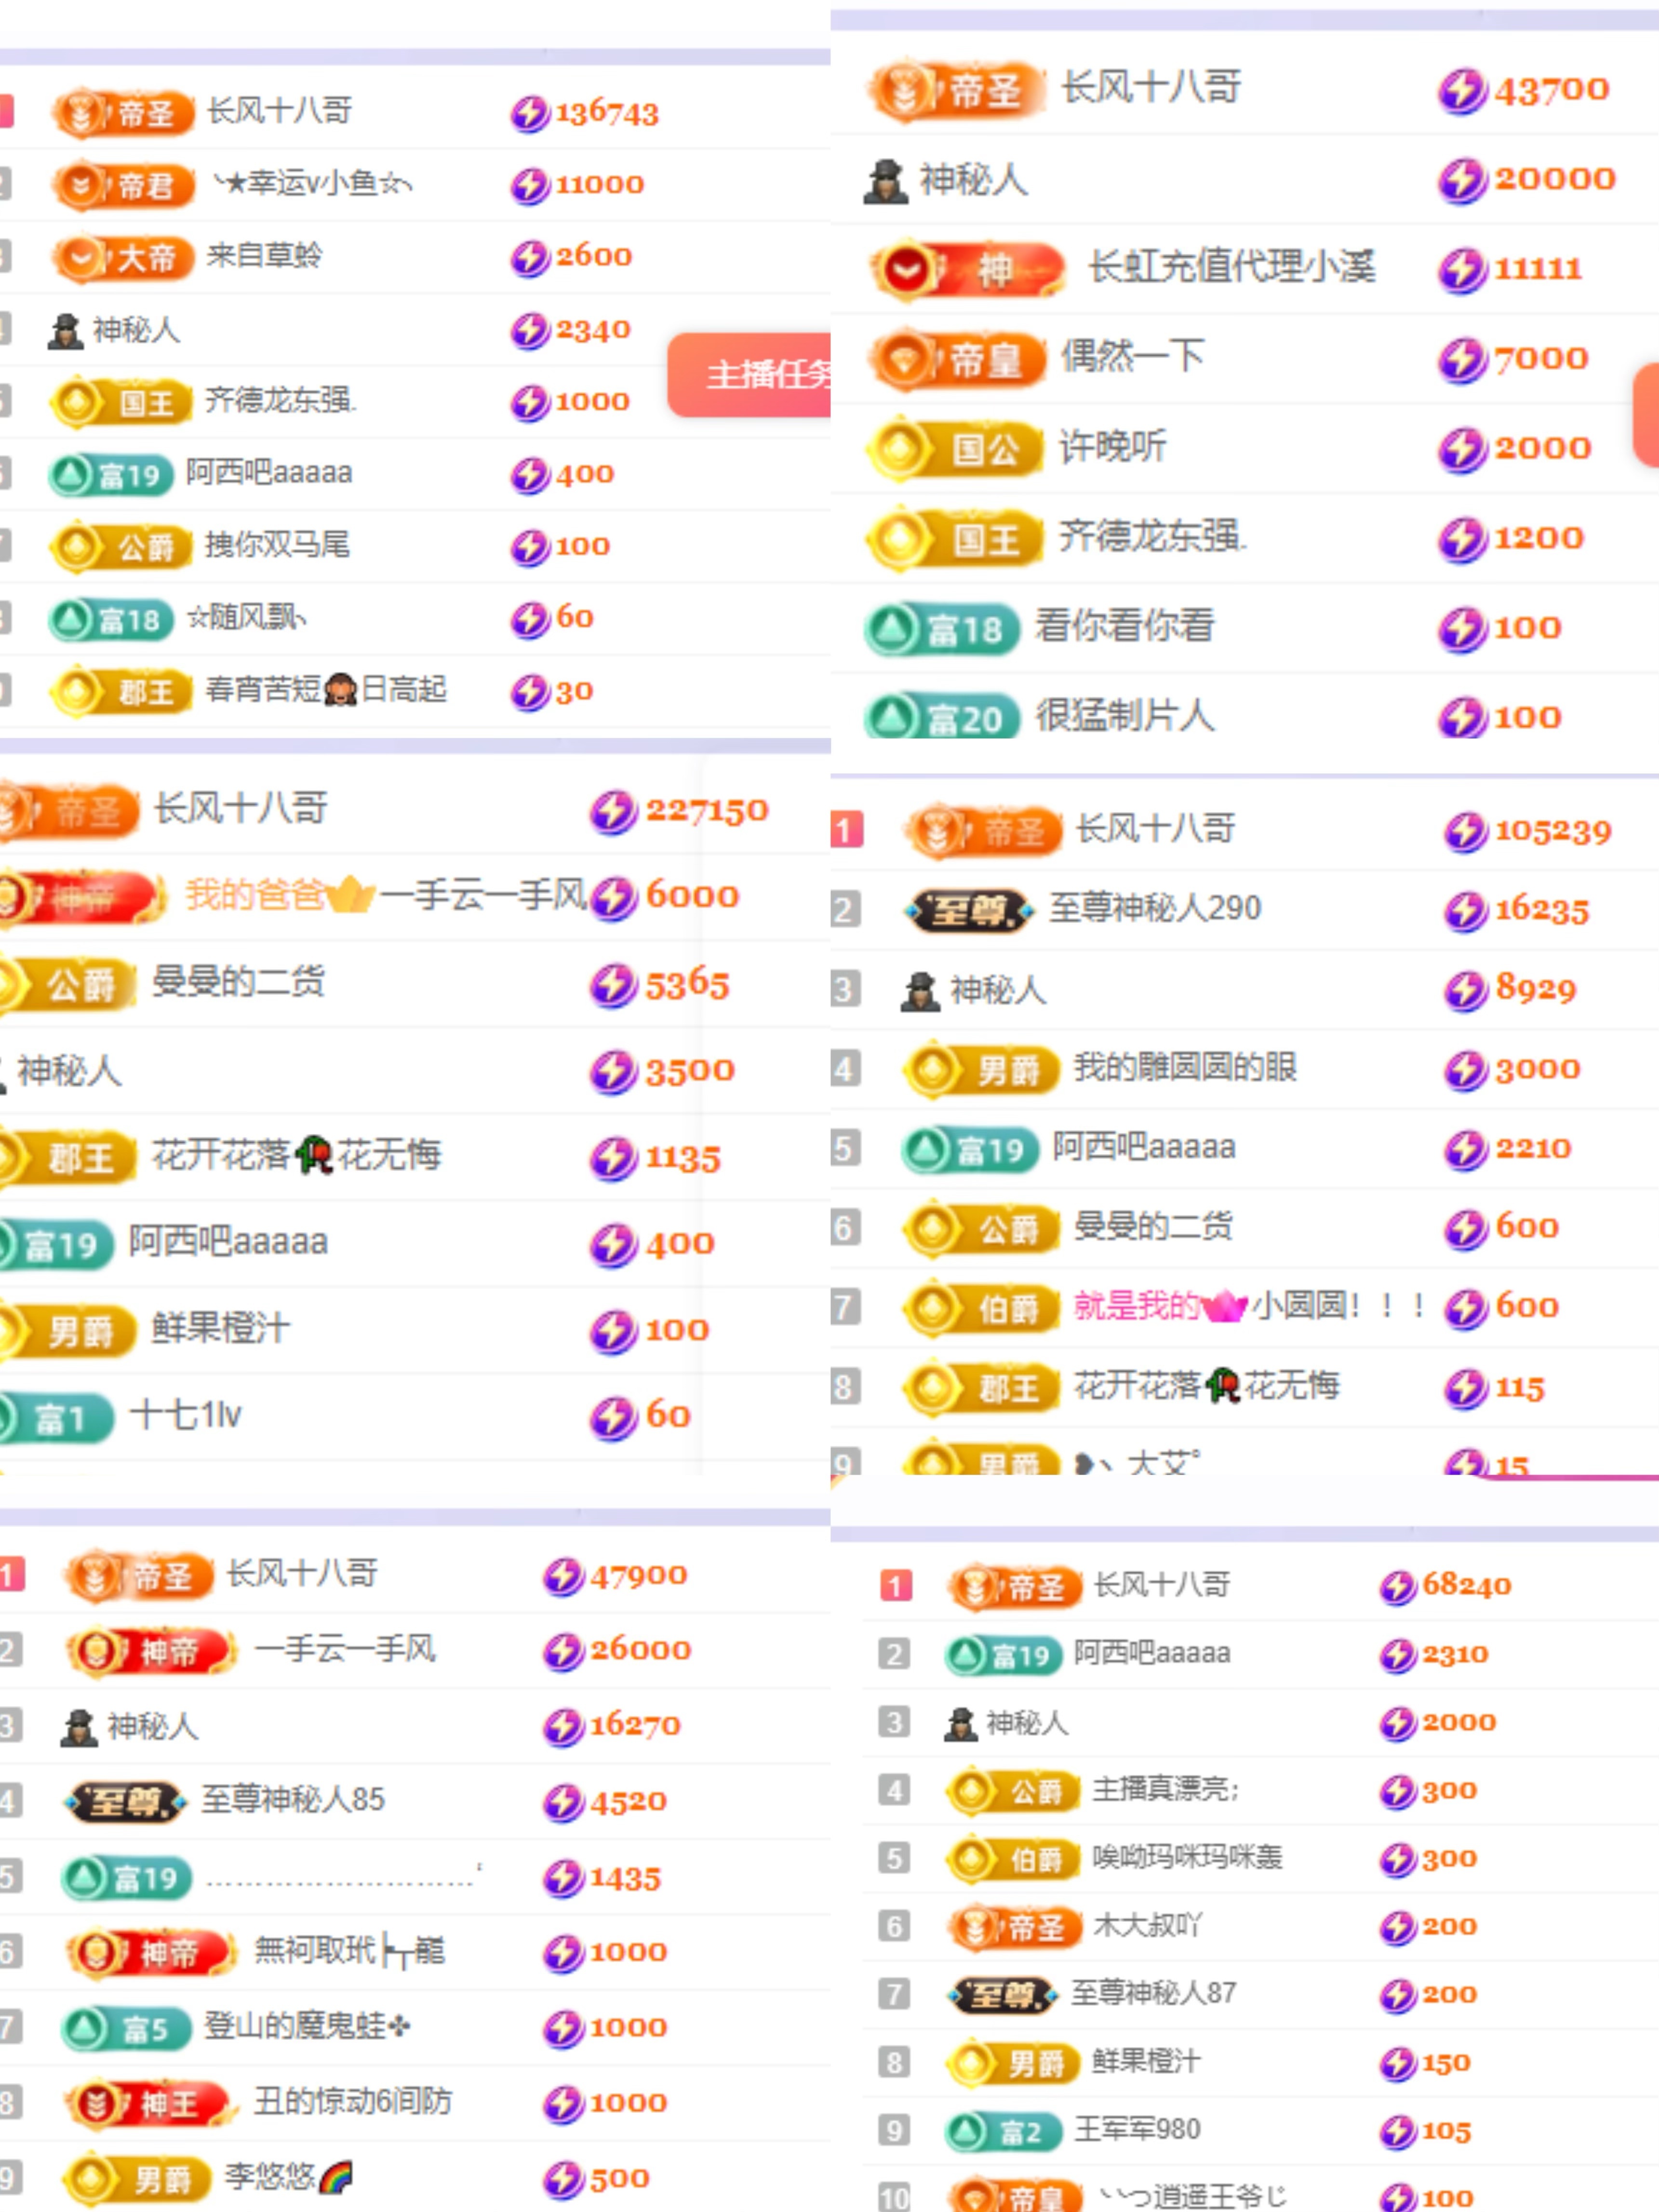The height and width of the screenshot is (2212, 1659).
Task: Click the 帝圣 badge next to 木大叔吖
Action: (1015, 1928)
